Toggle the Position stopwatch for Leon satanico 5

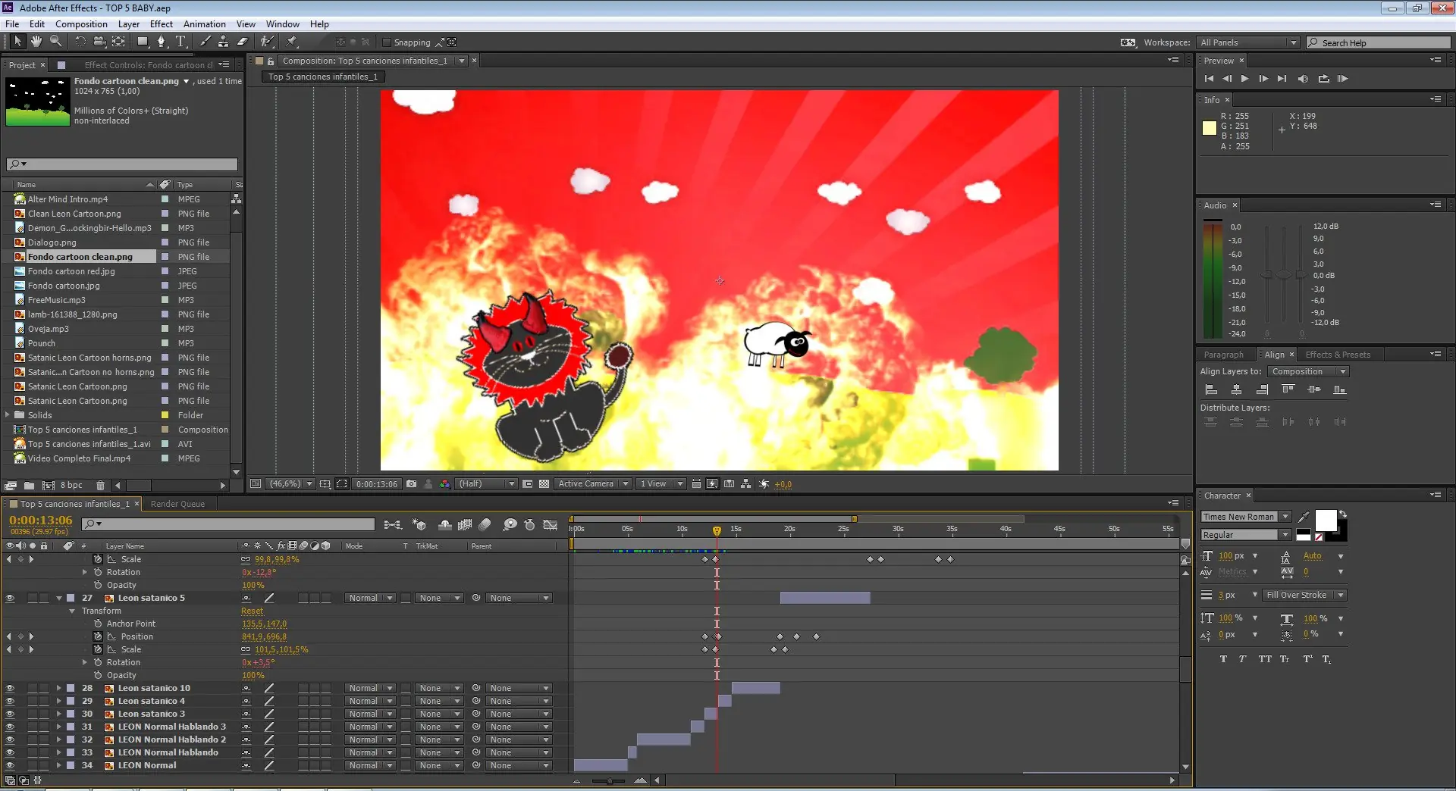coord(98,636)
